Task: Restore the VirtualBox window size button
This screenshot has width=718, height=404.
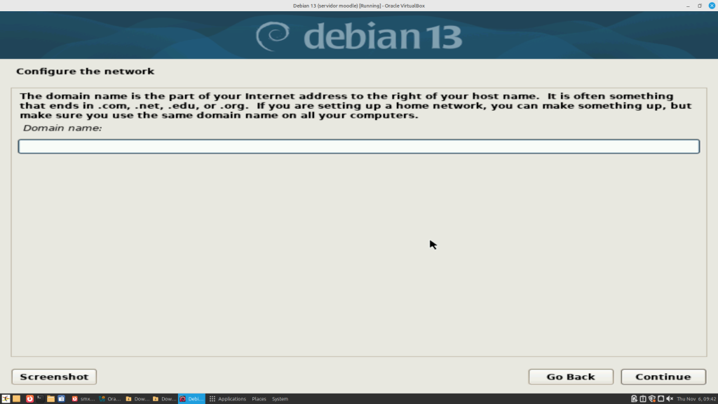Action: (699, 6)
